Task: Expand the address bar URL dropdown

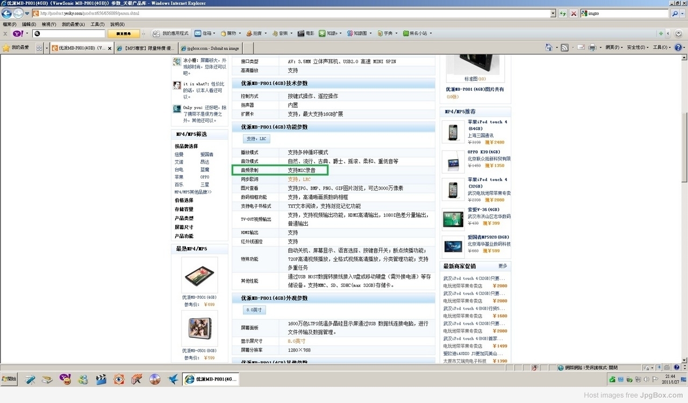Action: pos(553,13)
